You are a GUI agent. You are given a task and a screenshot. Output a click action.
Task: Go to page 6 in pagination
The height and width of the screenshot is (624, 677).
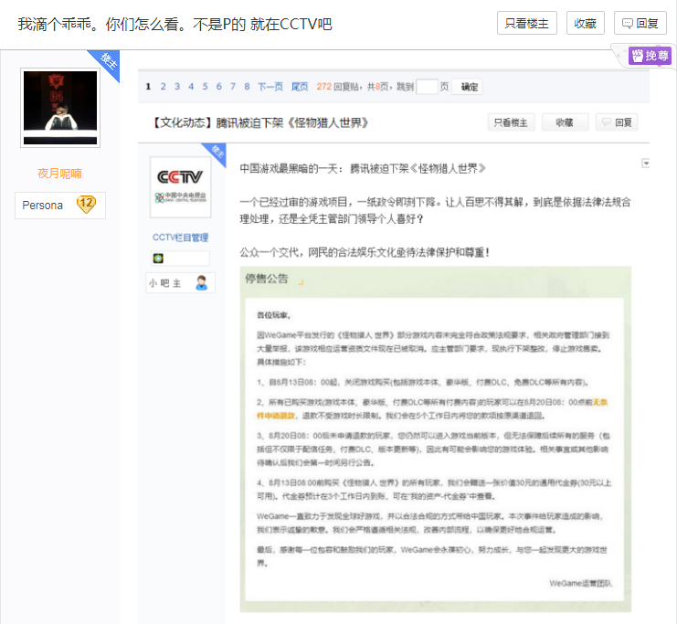[x=219, y=87]
